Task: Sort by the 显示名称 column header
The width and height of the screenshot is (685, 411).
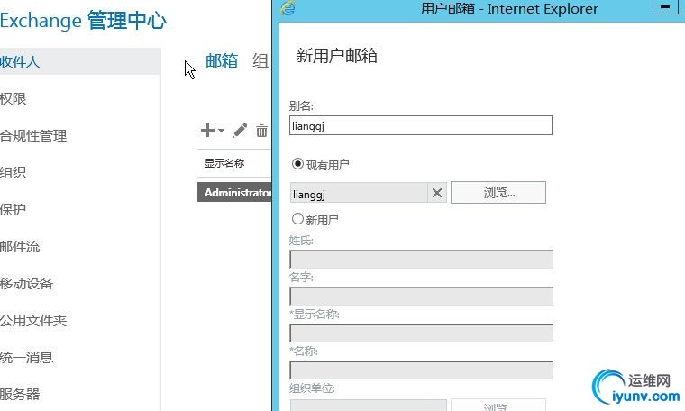Action: [x=224, y=163]
